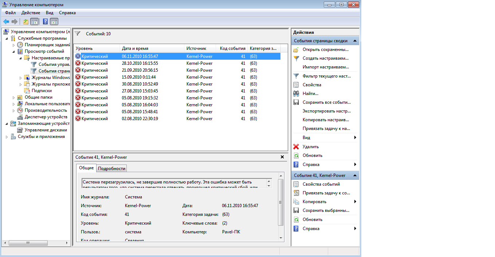
Task: Click the Device Manager icon in tree
Action: pyautogui.click(x=20, y=117)
